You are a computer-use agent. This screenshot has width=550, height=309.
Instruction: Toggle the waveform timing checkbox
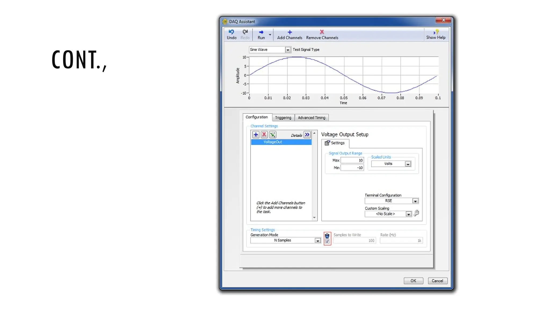(x=327, y=241)
